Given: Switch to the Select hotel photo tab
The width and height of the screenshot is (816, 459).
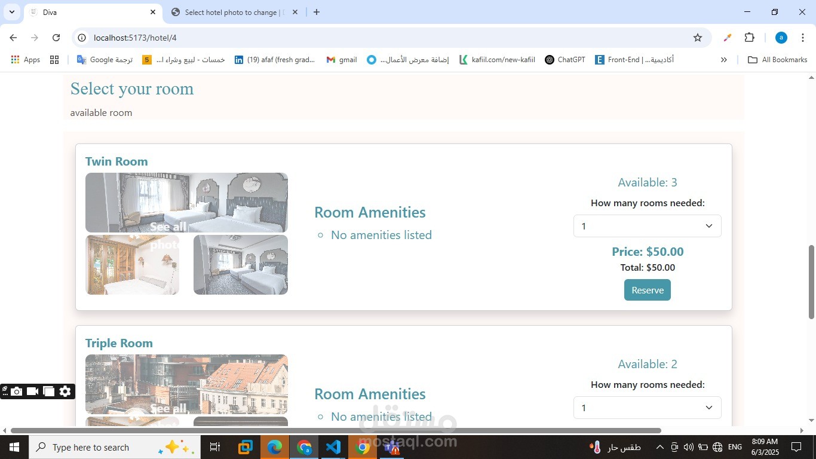Looking at the screenshot, I should pyautogui.click(x=234, y=12).
